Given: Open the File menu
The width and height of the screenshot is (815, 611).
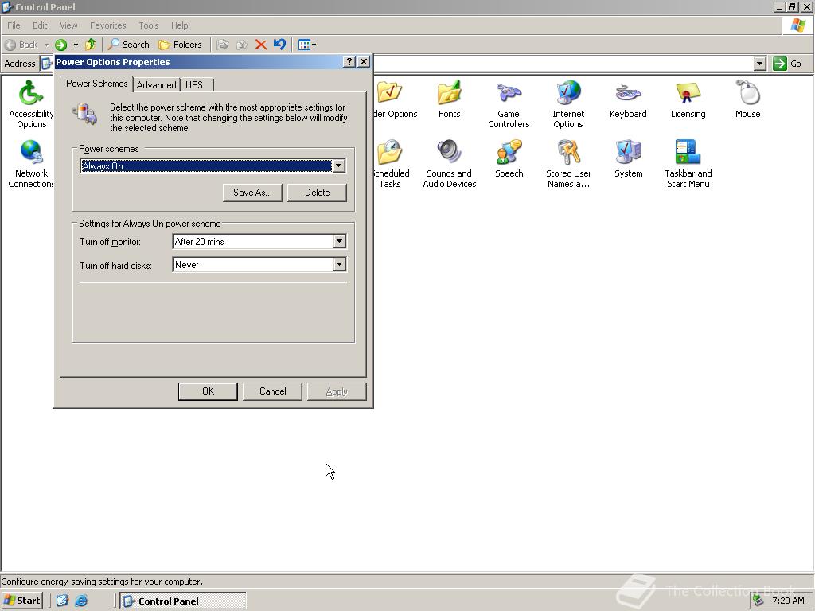Looking at the screenshot, I should [14, 25].
